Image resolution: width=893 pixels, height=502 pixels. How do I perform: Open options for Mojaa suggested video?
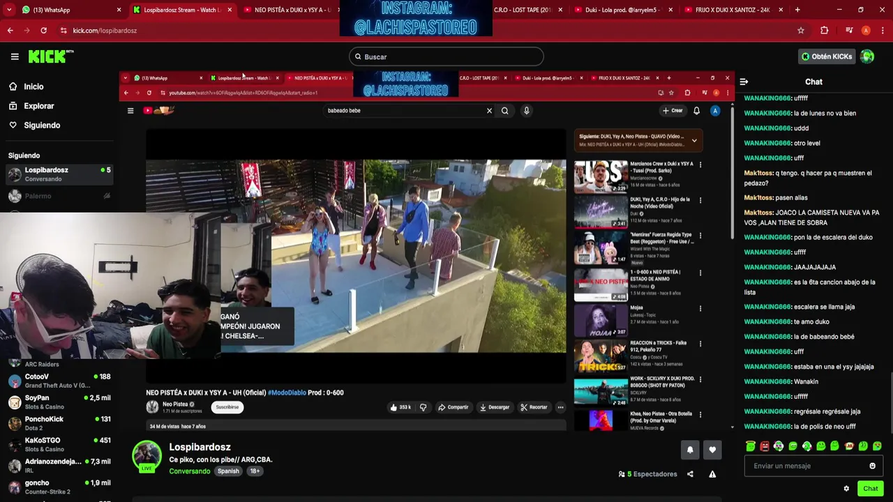click(x=700, y=308)
